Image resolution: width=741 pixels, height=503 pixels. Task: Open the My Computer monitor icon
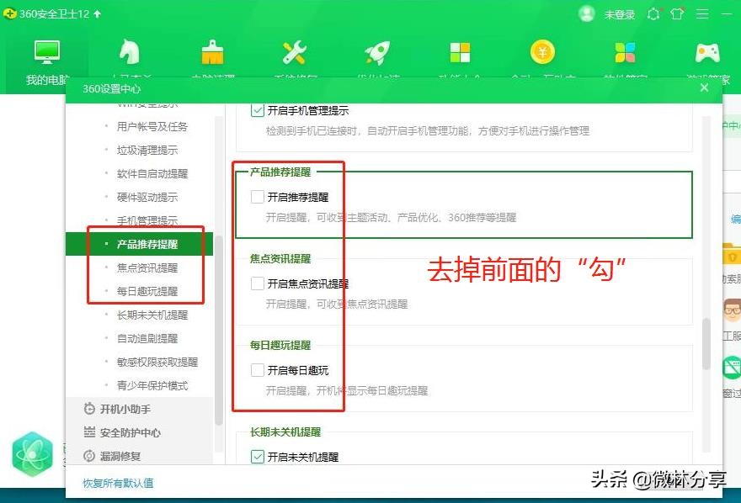47,52
